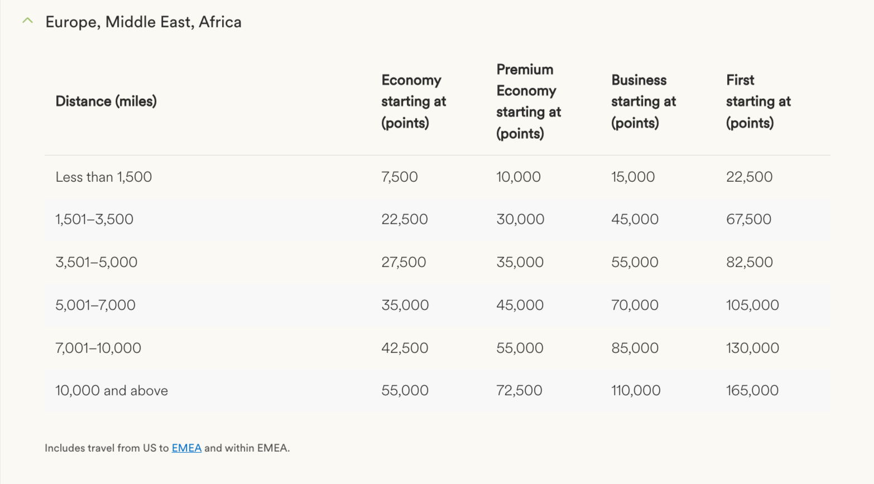Select the 5,001–7,000 distance row
Image resolution: width=874 pixels, height=484 pixels.
click(x=95, y=305)
